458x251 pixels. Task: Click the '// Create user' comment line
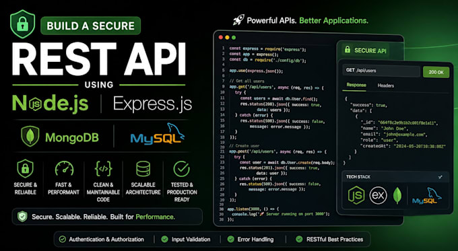[244, 145]
